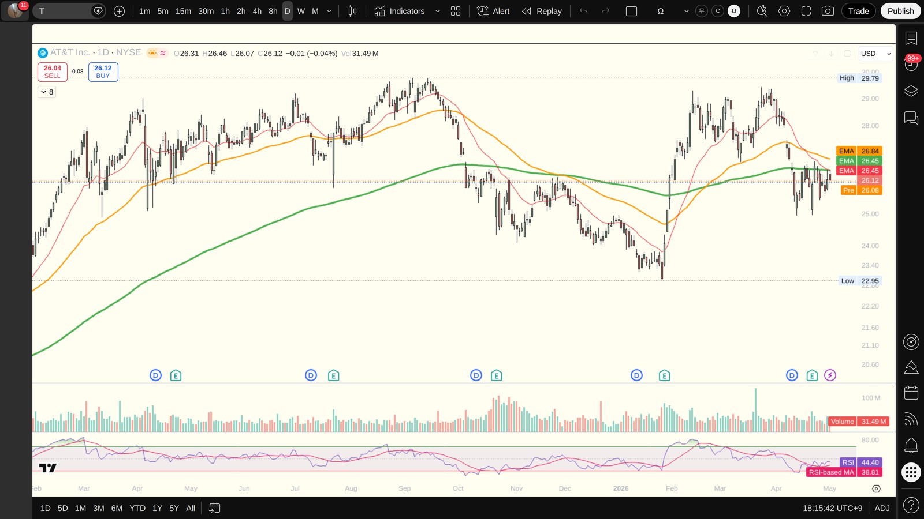Toggle the omega session circle button

[x=734, y=11]
